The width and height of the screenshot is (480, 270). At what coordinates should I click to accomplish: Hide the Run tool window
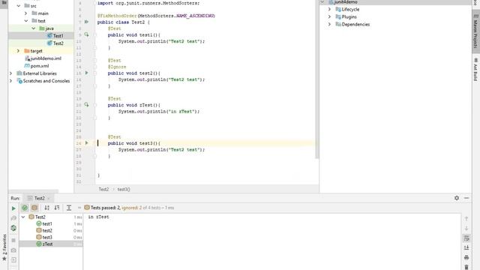point(466,198)
